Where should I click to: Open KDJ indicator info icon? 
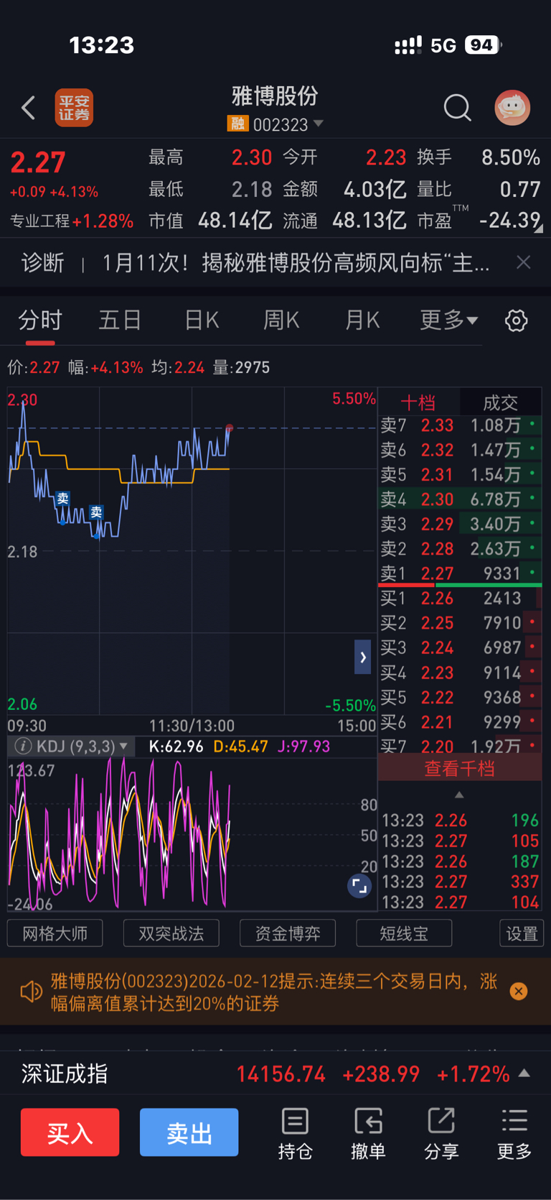[23, 746]
